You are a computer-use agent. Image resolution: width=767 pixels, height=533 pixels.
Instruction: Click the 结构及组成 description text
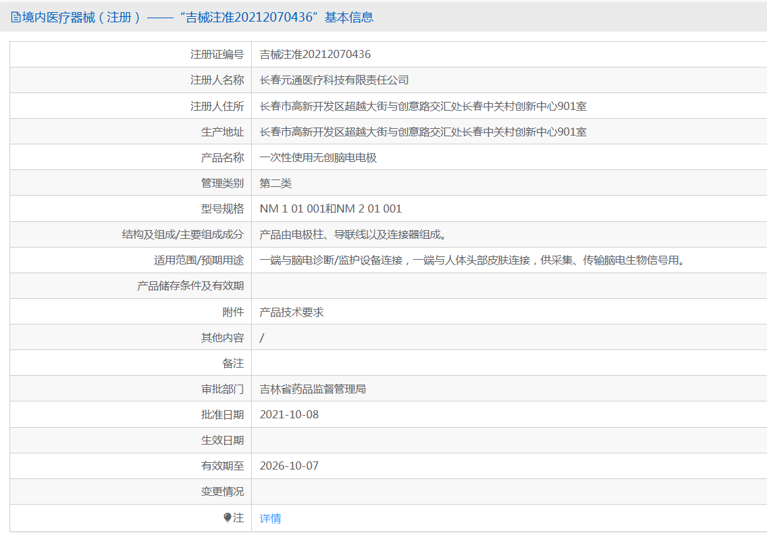point(352,235)
